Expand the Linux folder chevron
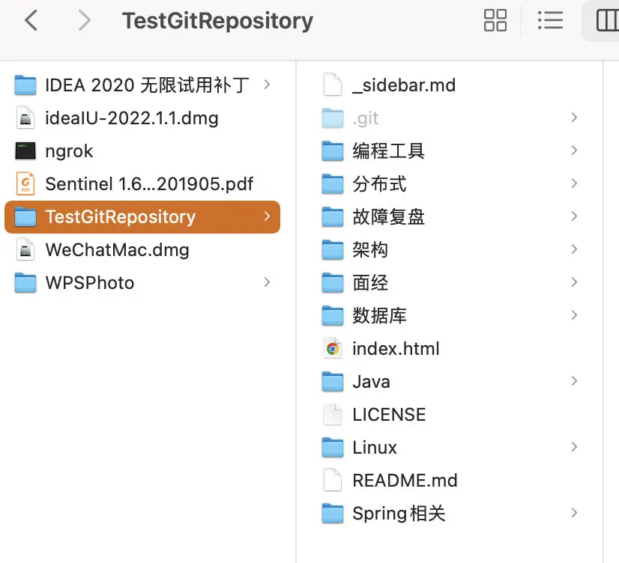 tap(574, 447)
